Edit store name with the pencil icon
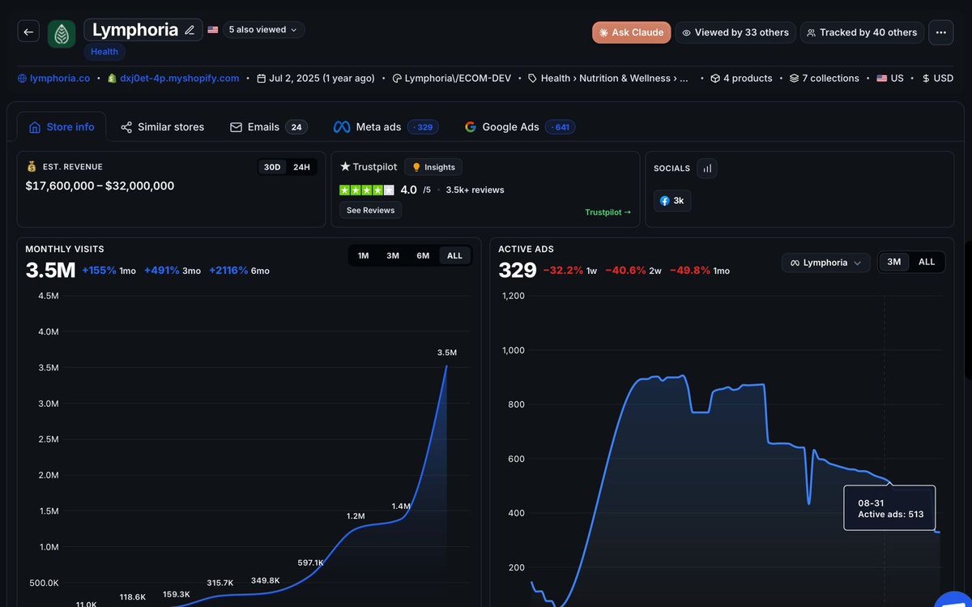 (x=190, y=30)
